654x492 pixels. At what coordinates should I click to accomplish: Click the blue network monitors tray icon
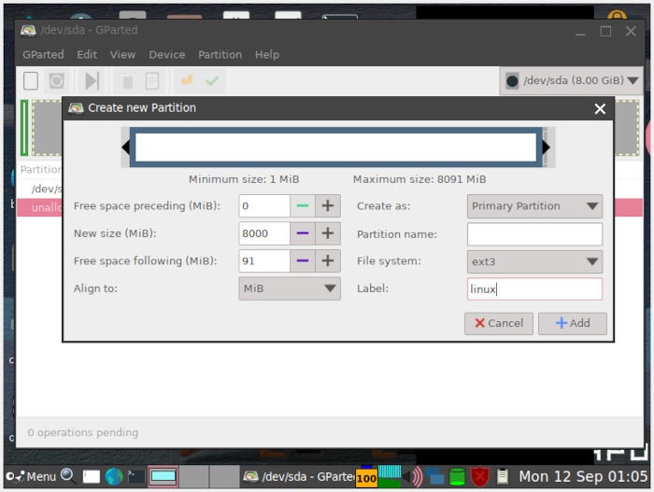(x=434, y=476)
